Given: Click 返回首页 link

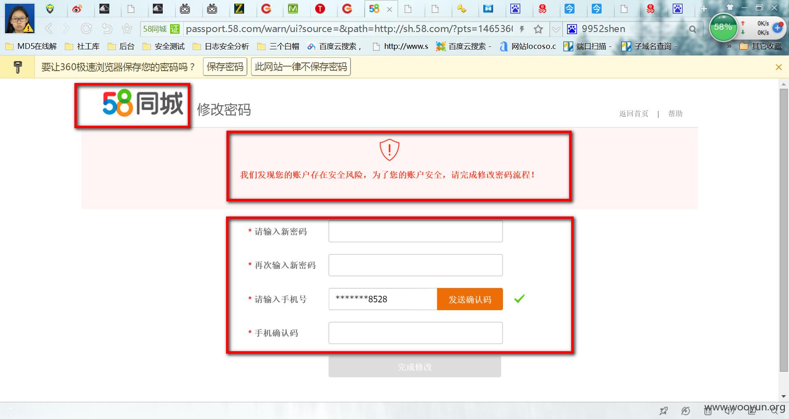Looking at the screenshot, I should coord(634,114).
